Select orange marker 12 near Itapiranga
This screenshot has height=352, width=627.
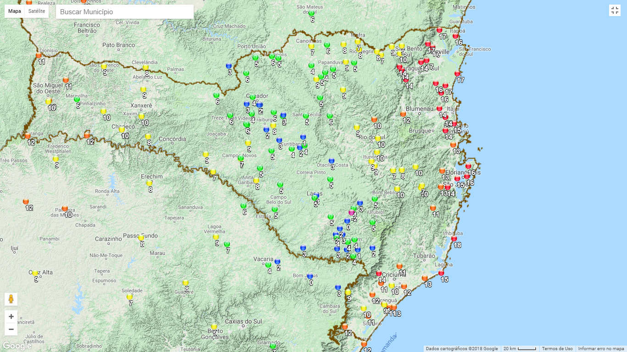pos(28,136)
